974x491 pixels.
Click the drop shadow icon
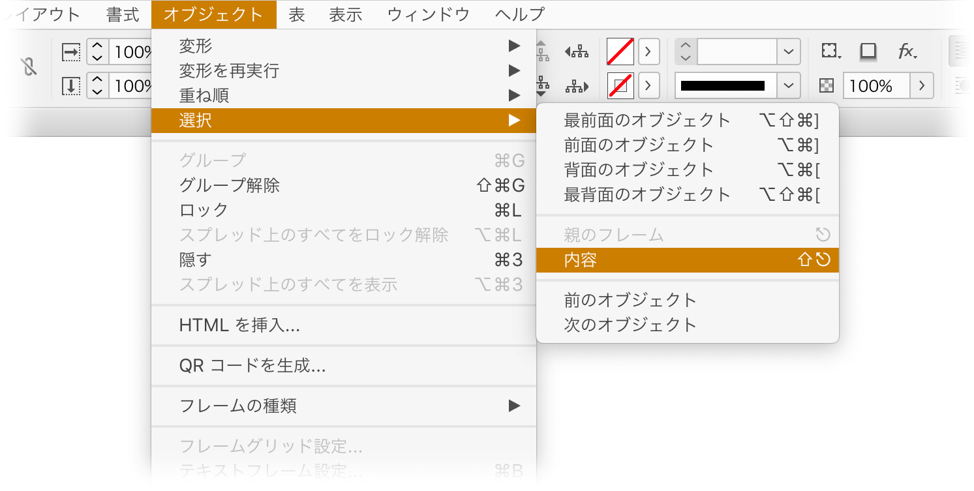pyautogui.click(x=868, y=52)
